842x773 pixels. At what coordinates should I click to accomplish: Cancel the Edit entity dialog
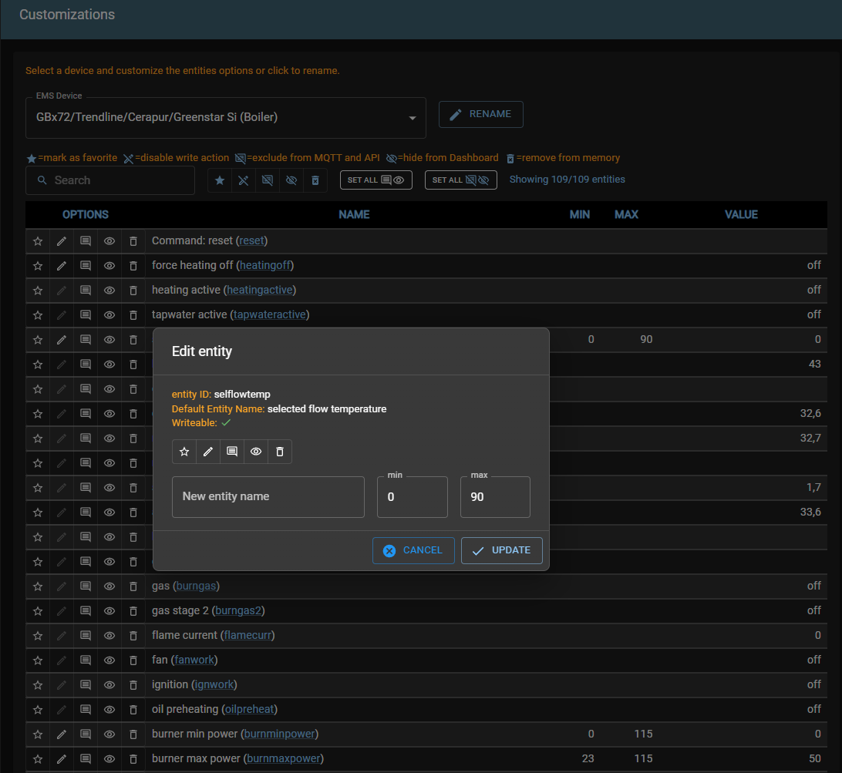point(413,550)
